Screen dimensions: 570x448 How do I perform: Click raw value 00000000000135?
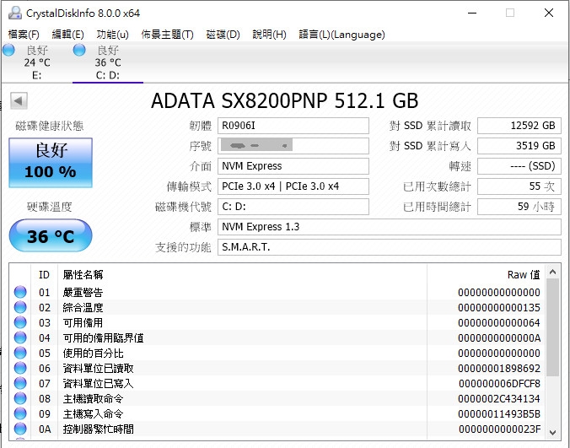[499, 308]
